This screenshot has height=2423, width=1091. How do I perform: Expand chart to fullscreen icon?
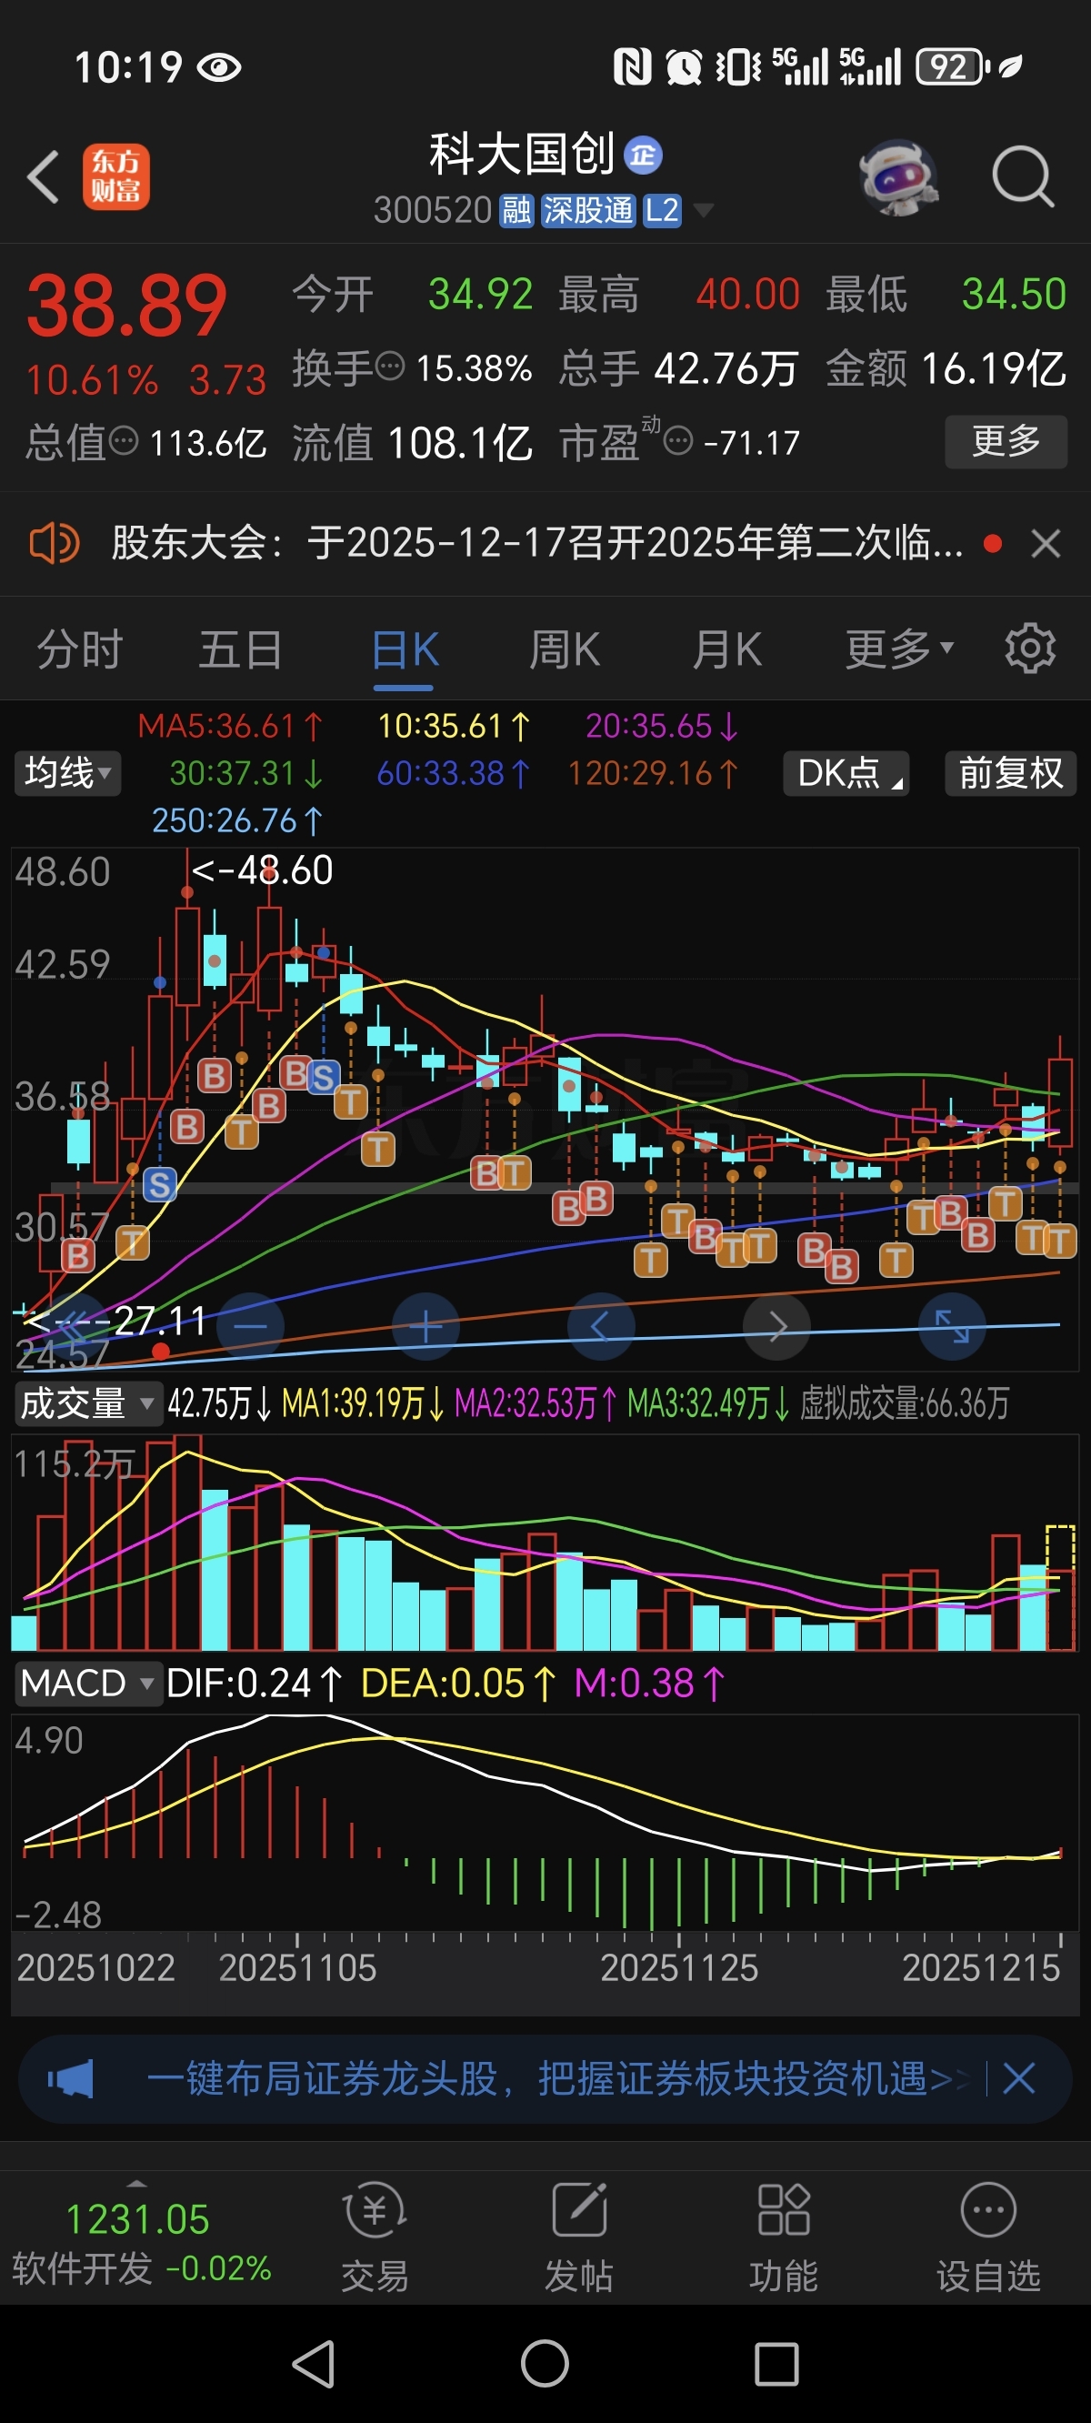tap(952, 1326)
